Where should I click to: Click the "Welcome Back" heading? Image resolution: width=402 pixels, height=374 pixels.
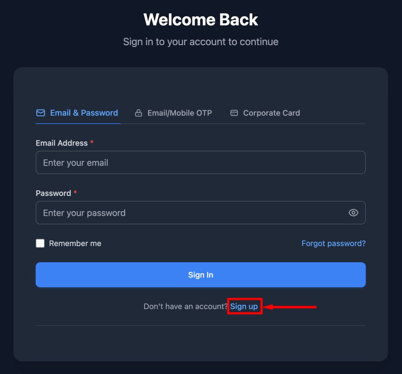click(201, 20)
